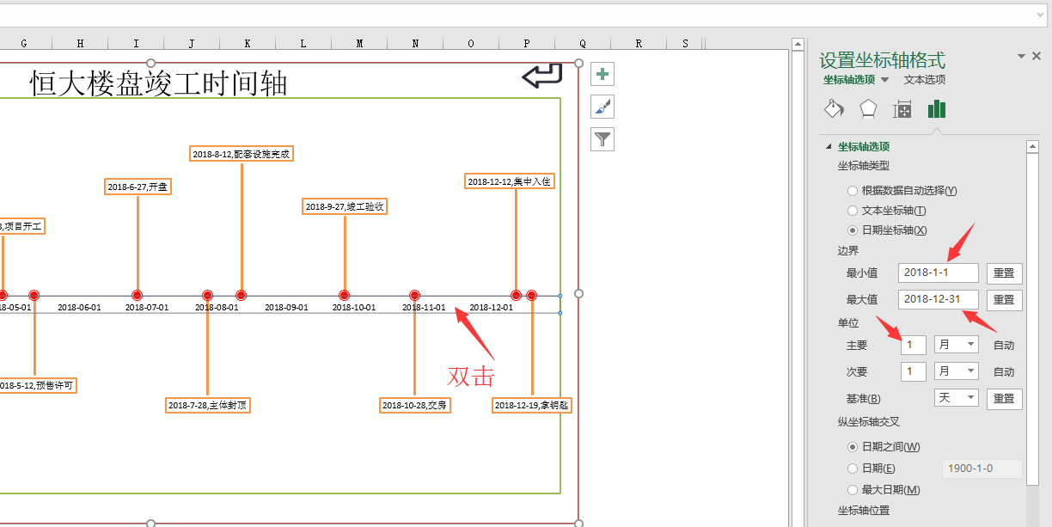Open the 坐标轴选项 tab dropdown arrow
Screen dimensions: 1052x527
(885, 80)
